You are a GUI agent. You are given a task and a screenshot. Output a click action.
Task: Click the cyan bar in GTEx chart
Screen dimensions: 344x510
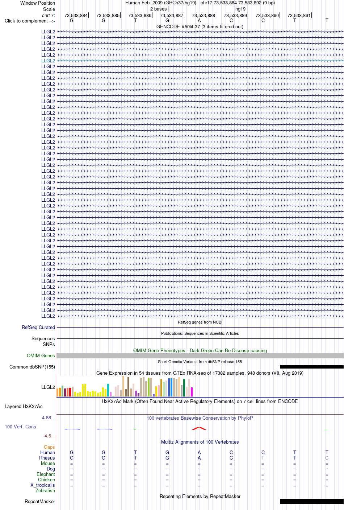click(x=108, y=390)
